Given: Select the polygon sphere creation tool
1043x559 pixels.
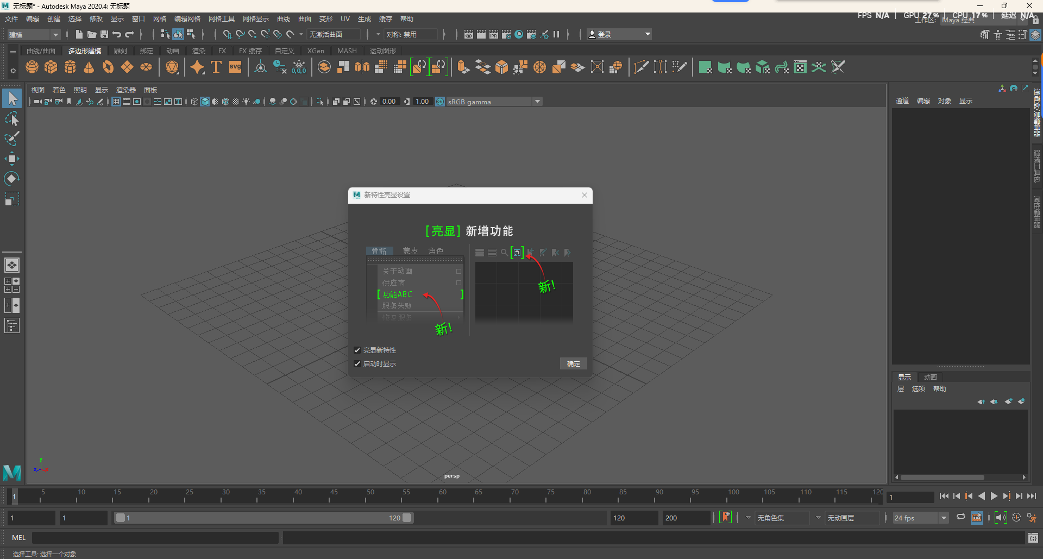Looking at the screenshot, I should [32, 67].
